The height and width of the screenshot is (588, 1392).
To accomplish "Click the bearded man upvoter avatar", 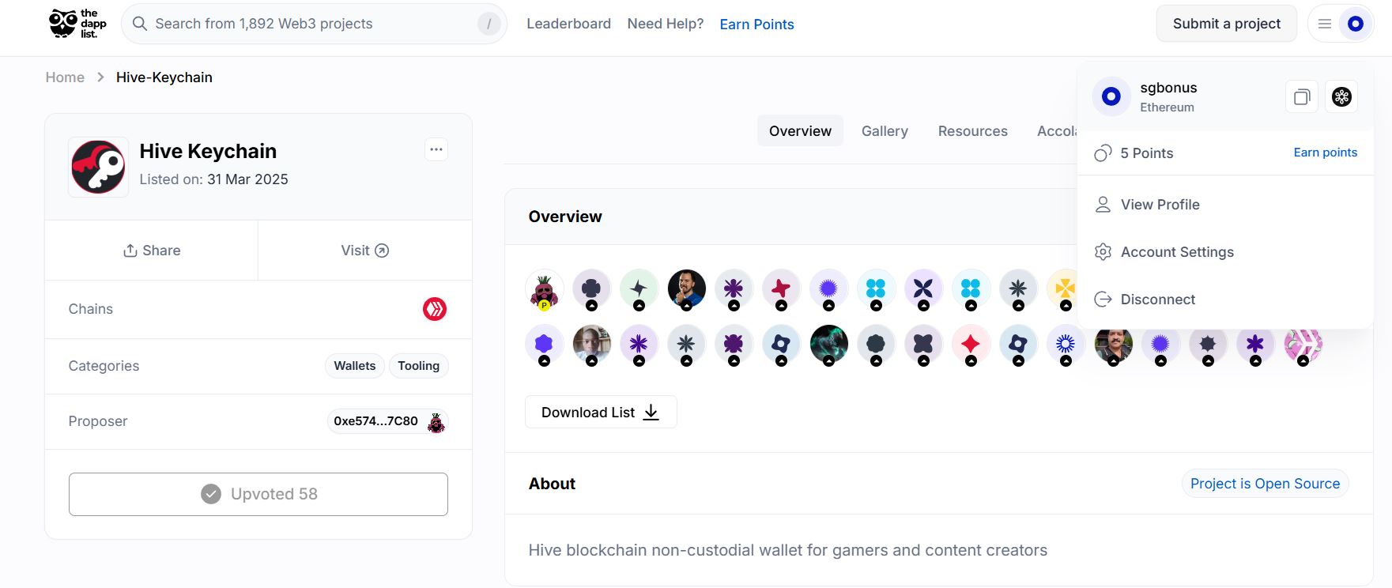I will coord(687,288).
